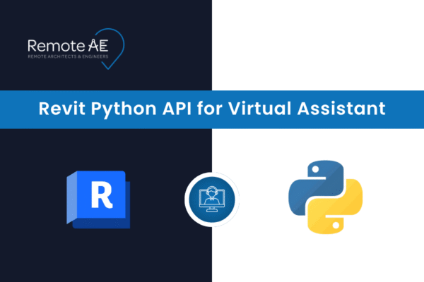Image resolution: width=424 pixels, height=282 pixels.
Task: Click the blue snake of Python logo
Action: coord(311,183)
